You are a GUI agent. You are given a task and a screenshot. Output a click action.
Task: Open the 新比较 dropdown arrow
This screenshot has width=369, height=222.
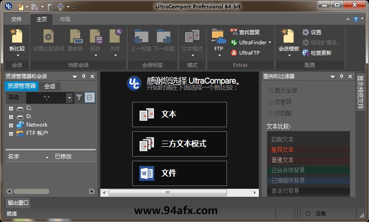[x=18, y=55]
